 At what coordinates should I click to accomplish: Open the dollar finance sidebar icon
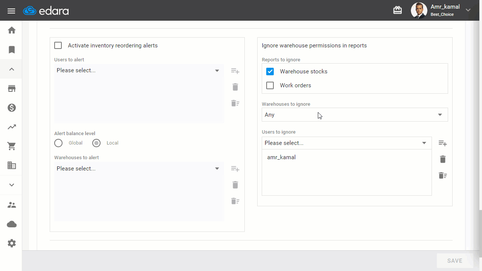(12, 108)
